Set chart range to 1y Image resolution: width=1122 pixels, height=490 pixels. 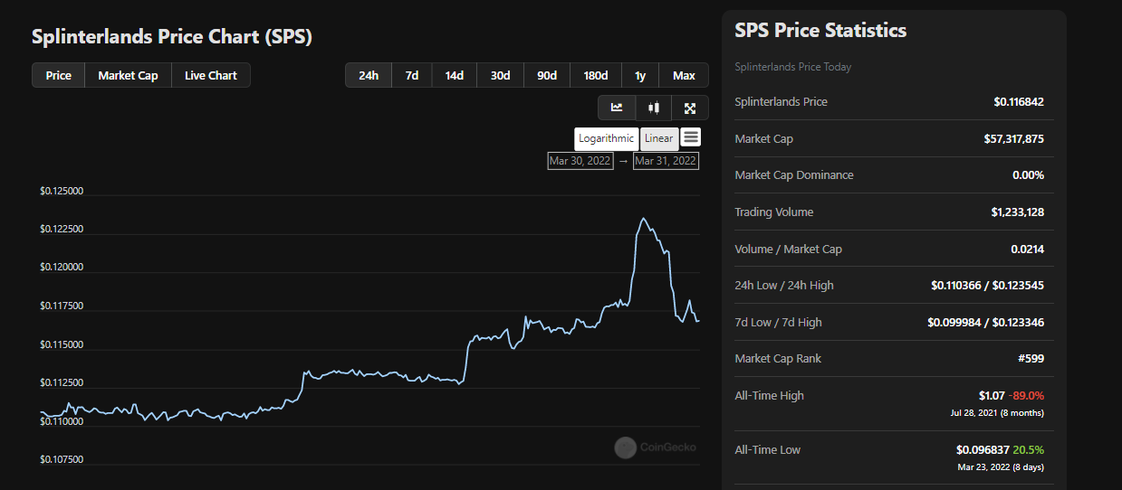click(x=640, y=75)
